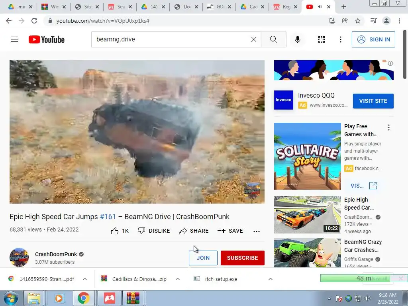The image size is (408, 306).
Task: Open YouTube settings three-dot menu
Action: point(340,39)
